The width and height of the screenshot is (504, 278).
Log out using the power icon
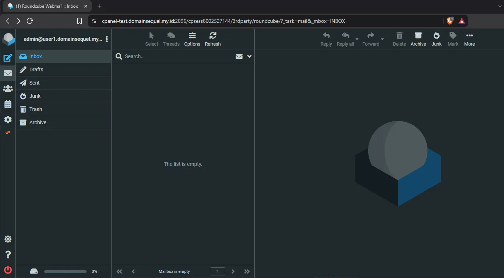(8, 270)
